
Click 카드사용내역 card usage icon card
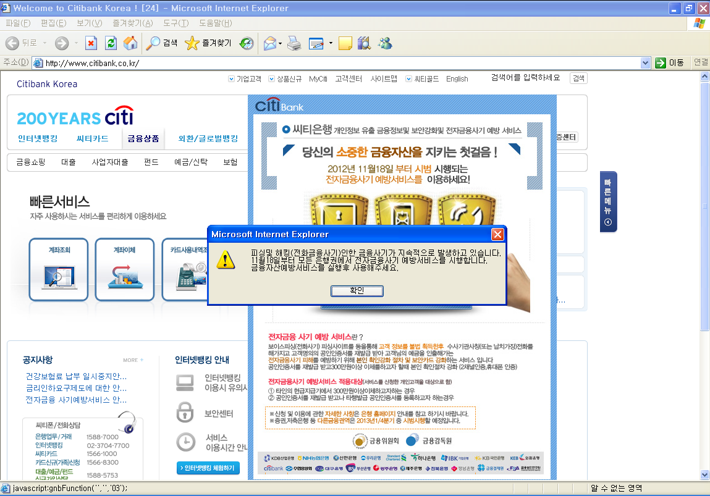coord(185,269)
